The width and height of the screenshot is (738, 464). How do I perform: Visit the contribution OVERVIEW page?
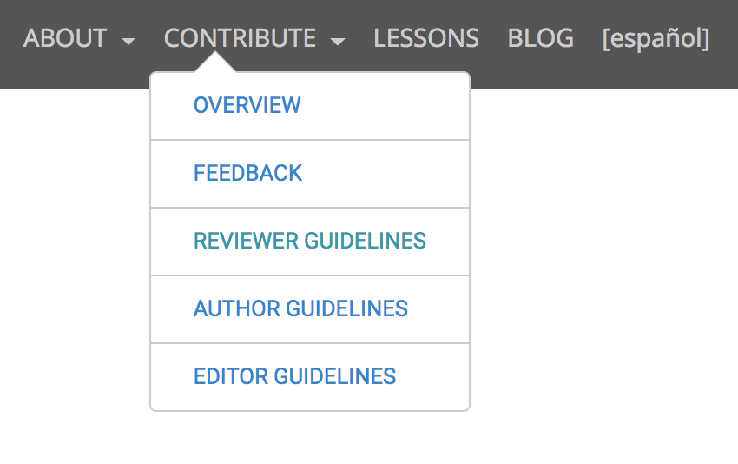point(247,105)
